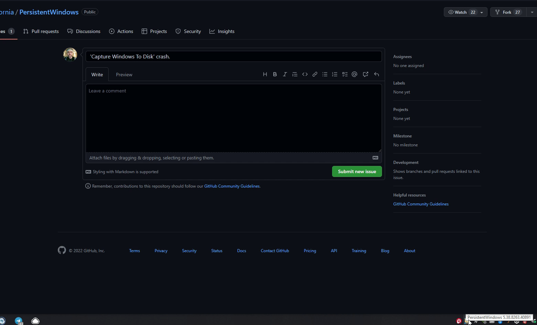Open the Insights tab
The image size is (537, 325).
222,31
